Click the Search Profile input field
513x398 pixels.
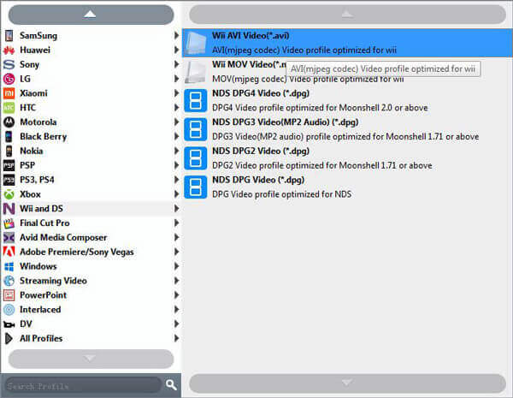coord(82,385)
